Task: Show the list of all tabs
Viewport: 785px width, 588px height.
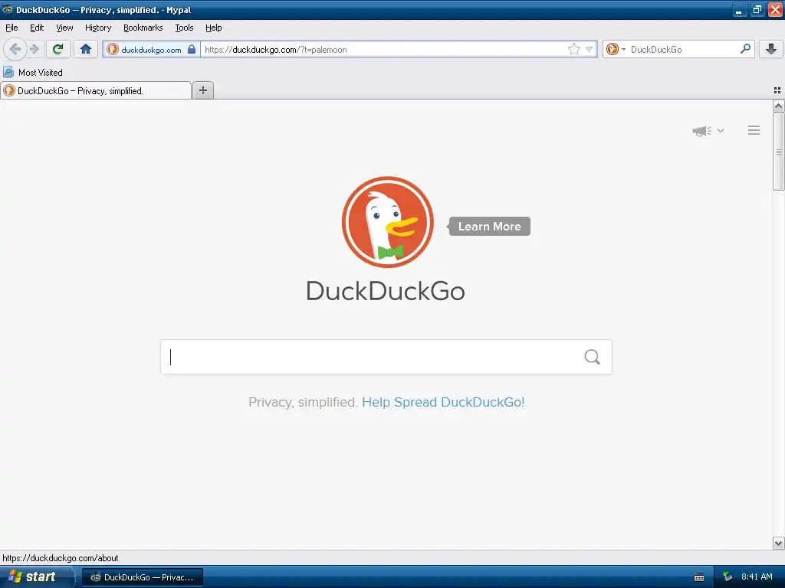Action: [777, 90]
